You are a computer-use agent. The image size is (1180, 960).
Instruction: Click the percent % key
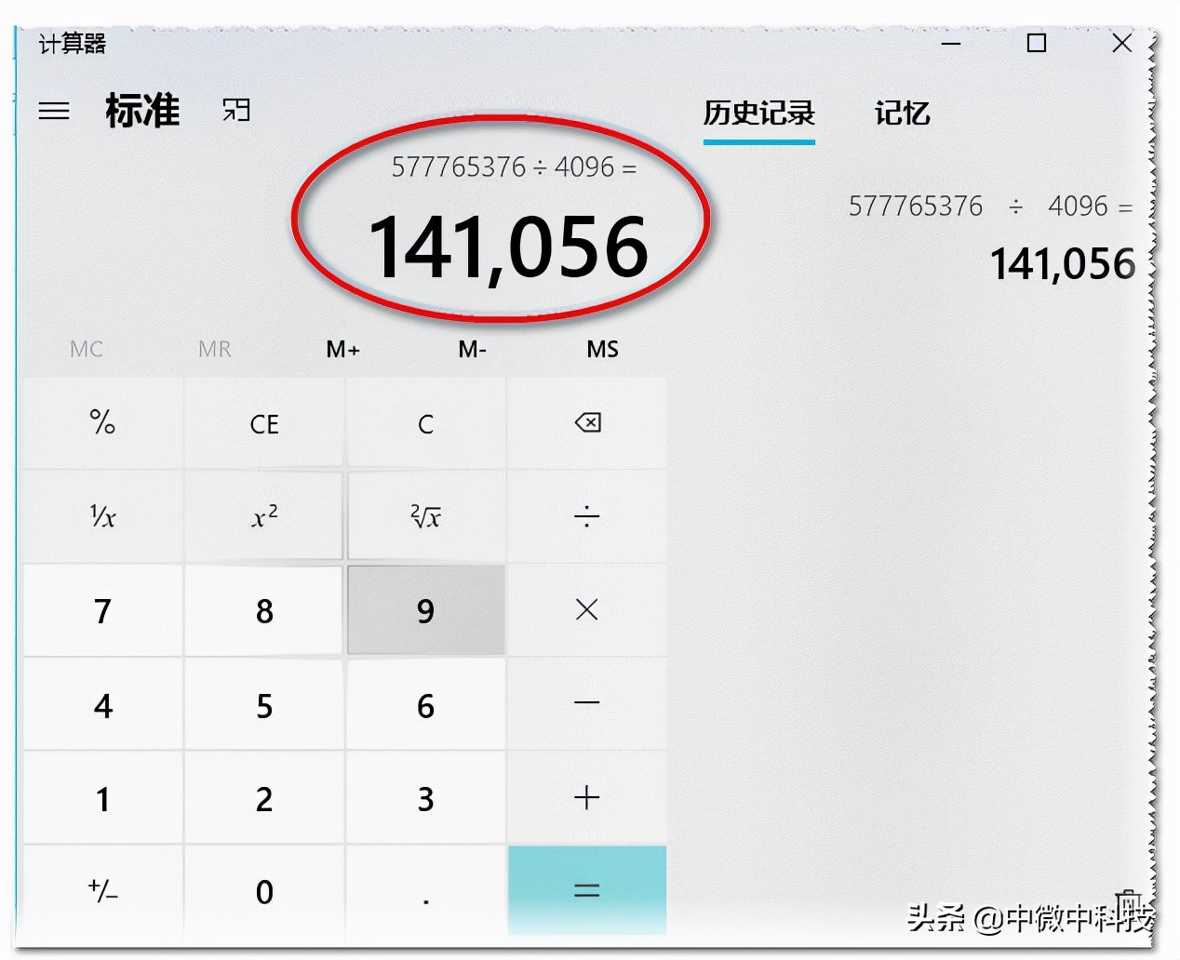[x=102, y=423]
